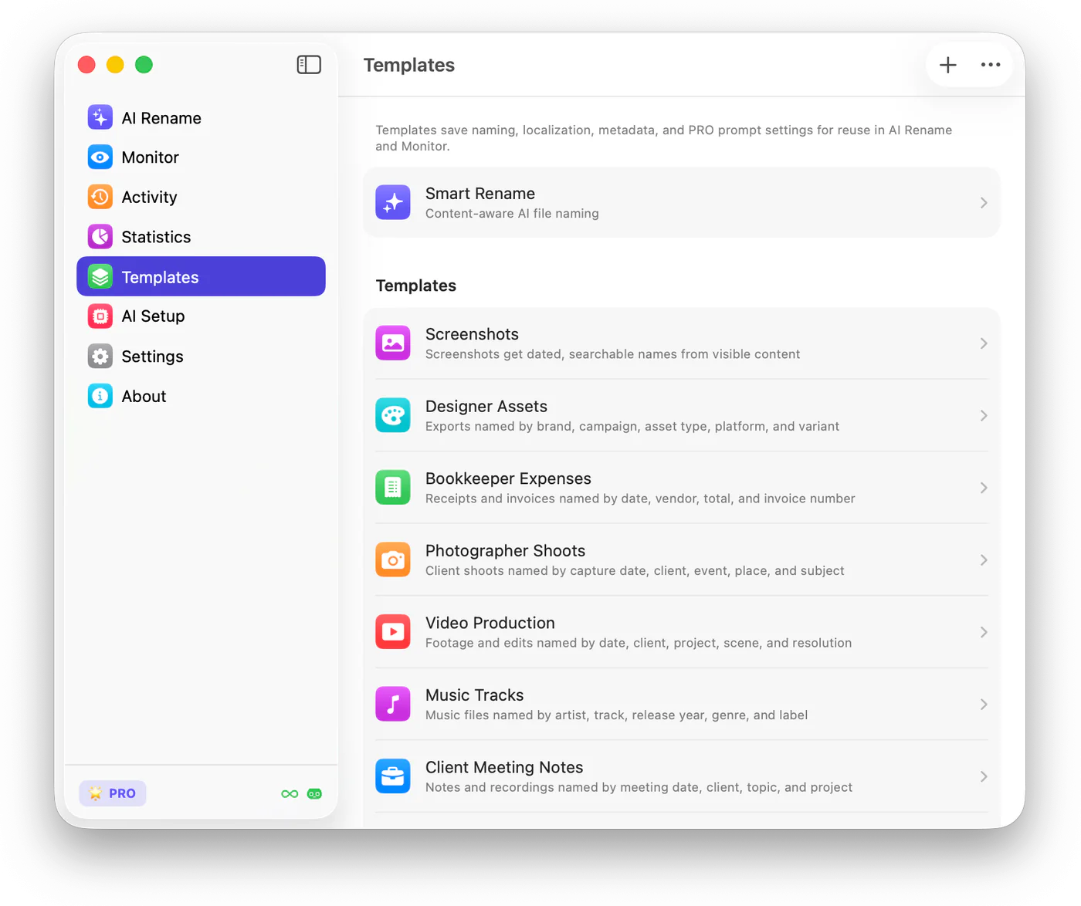Click 'Exports named by brand, campaign' description
The width and height of the screenshot is (1081, 906).
[x=632, y=426]
